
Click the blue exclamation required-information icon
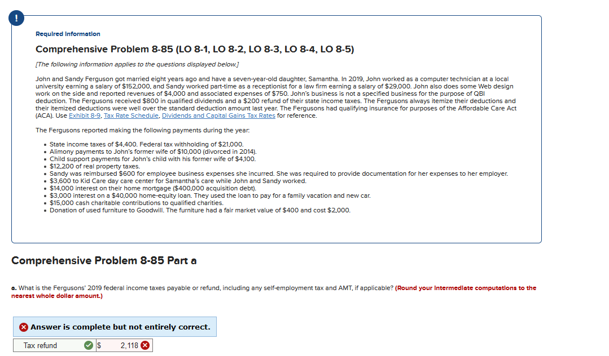point(16,17)
